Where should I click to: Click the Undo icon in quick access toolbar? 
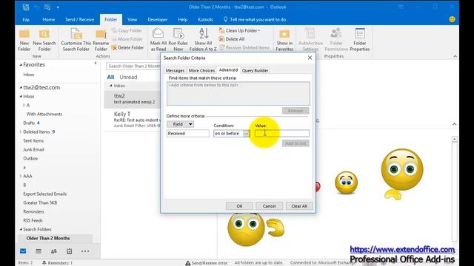[x=36, y=7]
